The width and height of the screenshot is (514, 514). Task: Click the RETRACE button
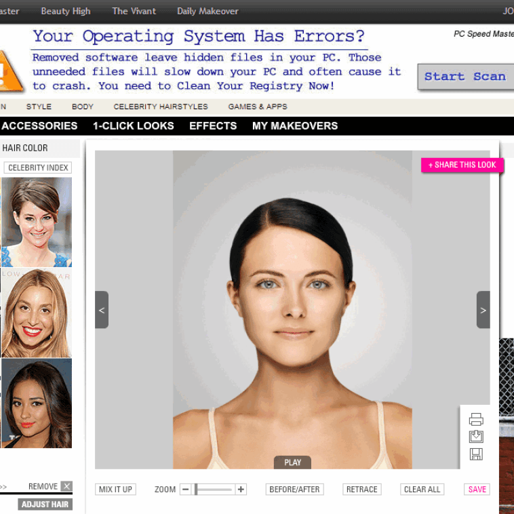[x=362, y=489]
